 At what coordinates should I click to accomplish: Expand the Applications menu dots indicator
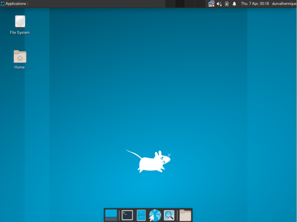click(27, 4)
